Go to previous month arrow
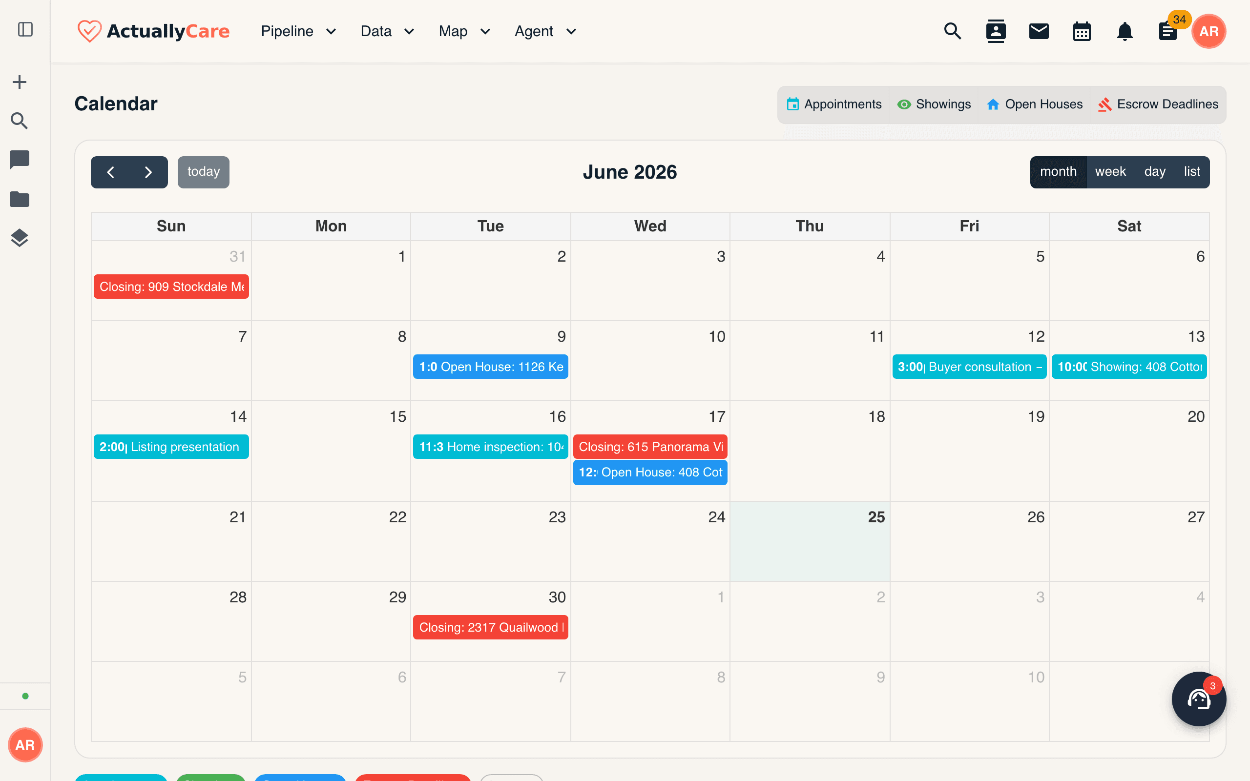 click(110, 172)
